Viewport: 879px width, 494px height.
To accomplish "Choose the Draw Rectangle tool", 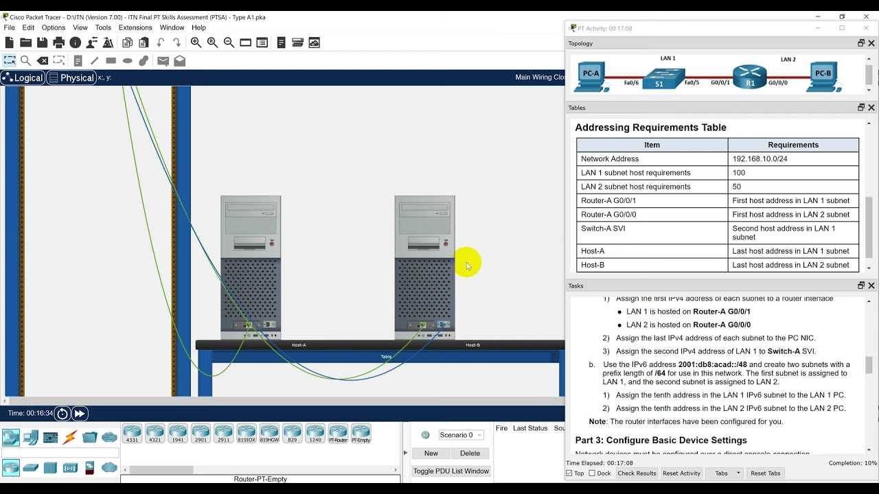I will (111, 60).
